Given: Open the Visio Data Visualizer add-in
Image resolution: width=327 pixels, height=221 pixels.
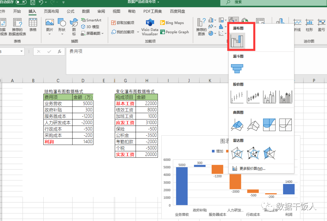Looking at the screenshot, I should 150,27.
